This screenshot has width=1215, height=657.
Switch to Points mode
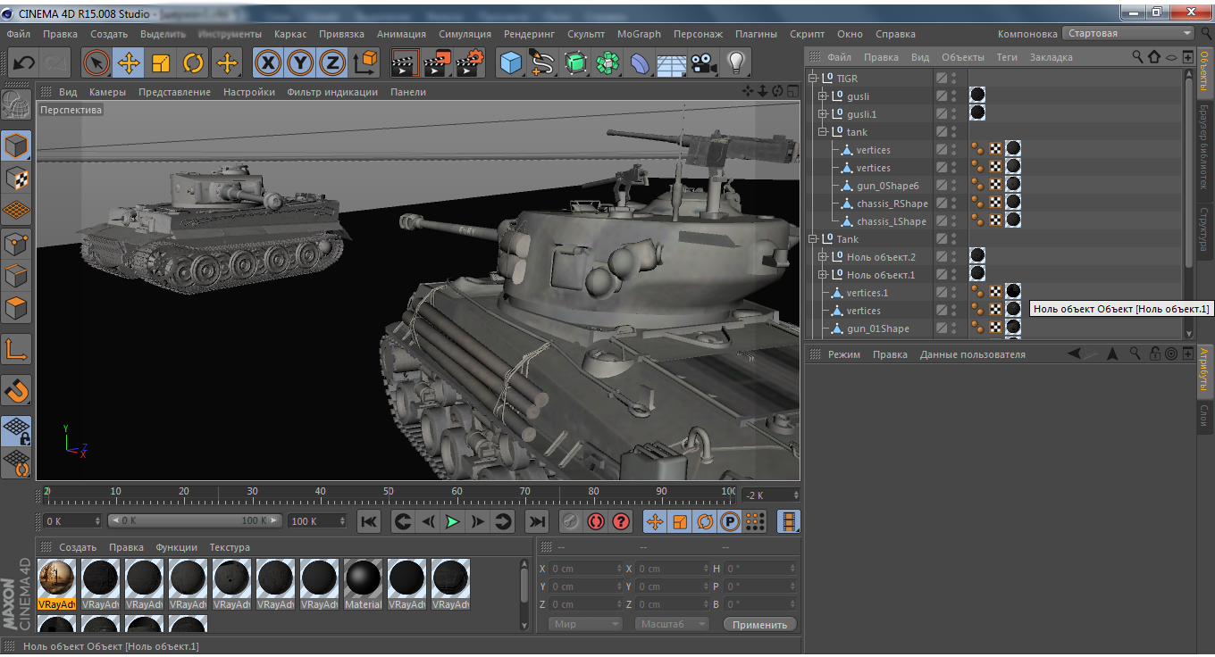click(x=17, y=243)
